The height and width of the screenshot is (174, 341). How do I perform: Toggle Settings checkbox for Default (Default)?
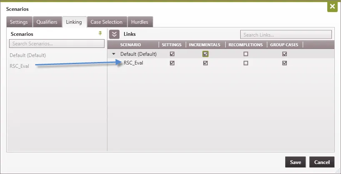[172, 54]
